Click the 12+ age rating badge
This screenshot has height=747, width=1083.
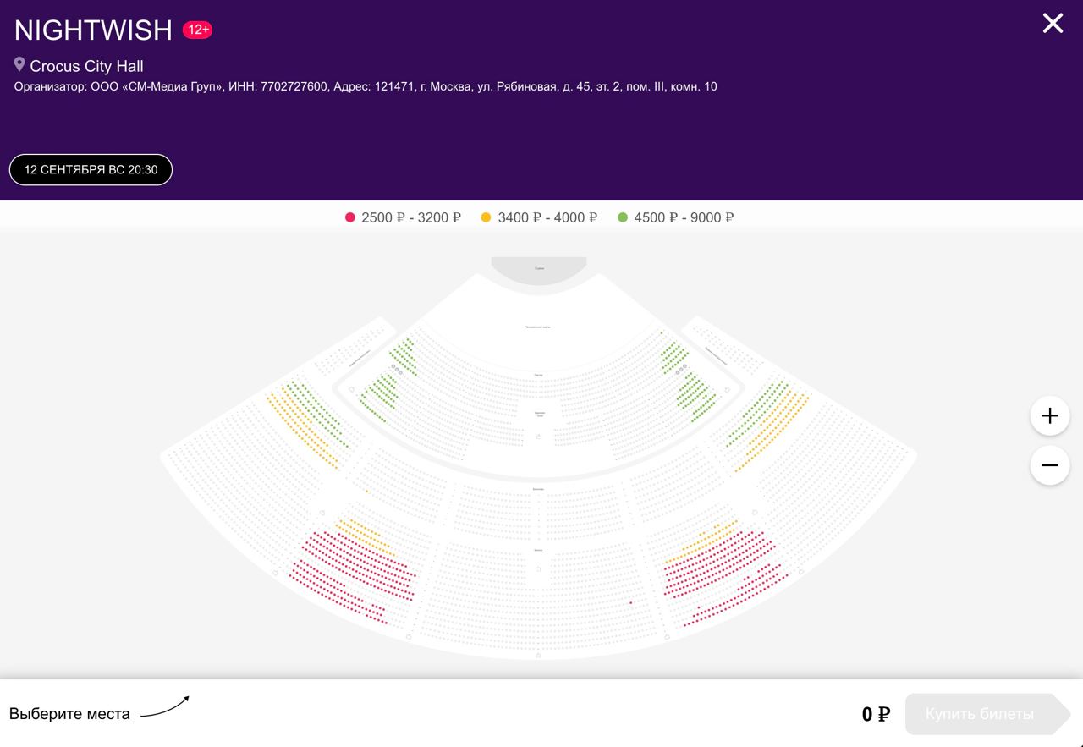tap(197, 30)
